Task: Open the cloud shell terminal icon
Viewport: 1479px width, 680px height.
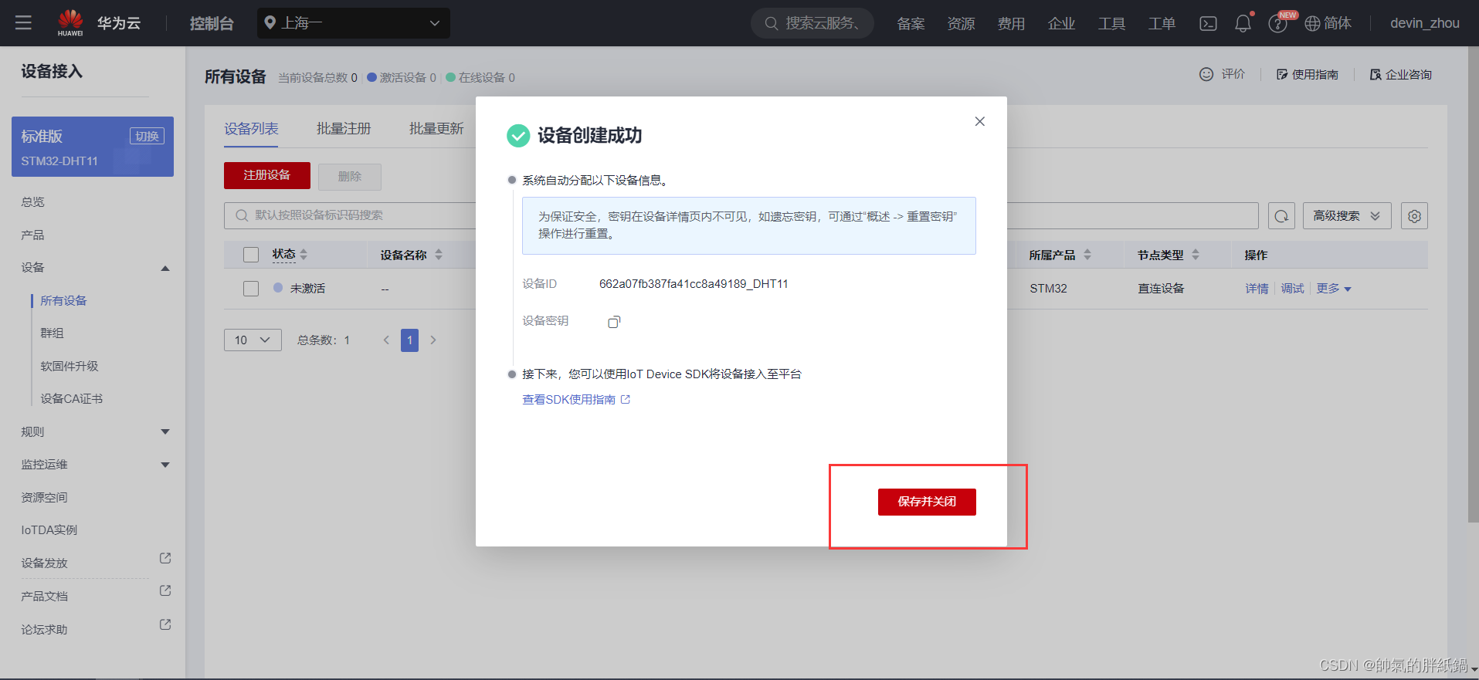Action: click(1208, 23)
